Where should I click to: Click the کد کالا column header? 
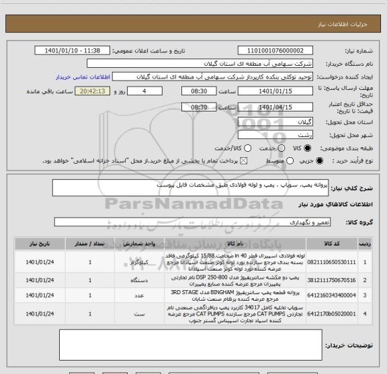pyautogui.click(x=332, y=244)
